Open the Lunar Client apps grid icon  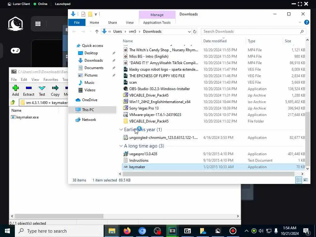[x=38, y=24]
